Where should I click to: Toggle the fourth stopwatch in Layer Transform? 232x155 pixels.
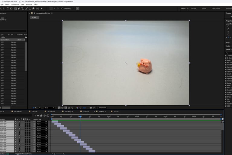coord(228,35)
